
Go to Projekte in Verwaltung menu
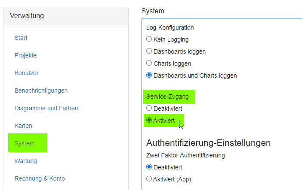tap(25, 55)
